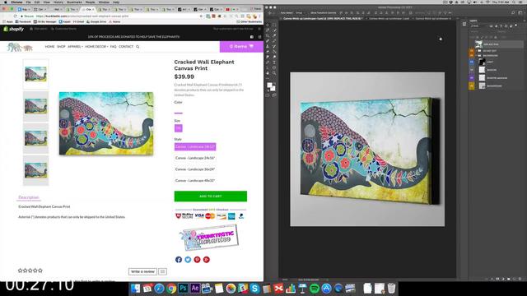
Task: Open Photoshop from the Dock
Action: [x=183, y=289]
